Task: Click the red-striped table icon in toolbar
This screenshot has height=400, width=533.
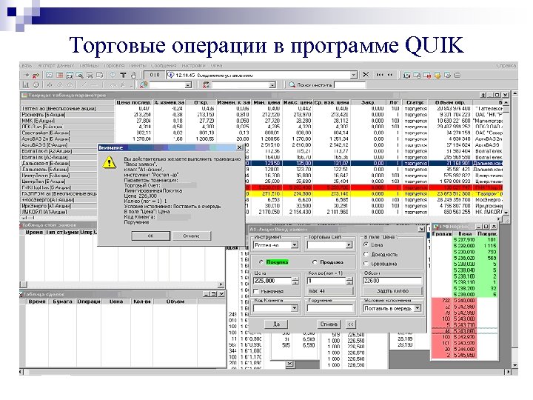Action: click(60, 75)
